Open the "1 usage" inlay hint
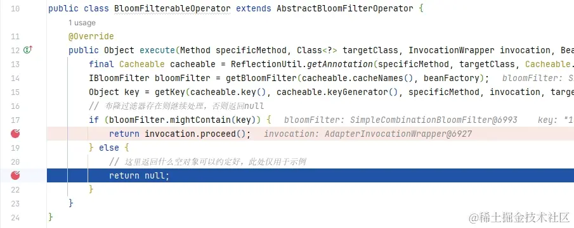Viewport: 574px width, 228px height. coord(82,23)
